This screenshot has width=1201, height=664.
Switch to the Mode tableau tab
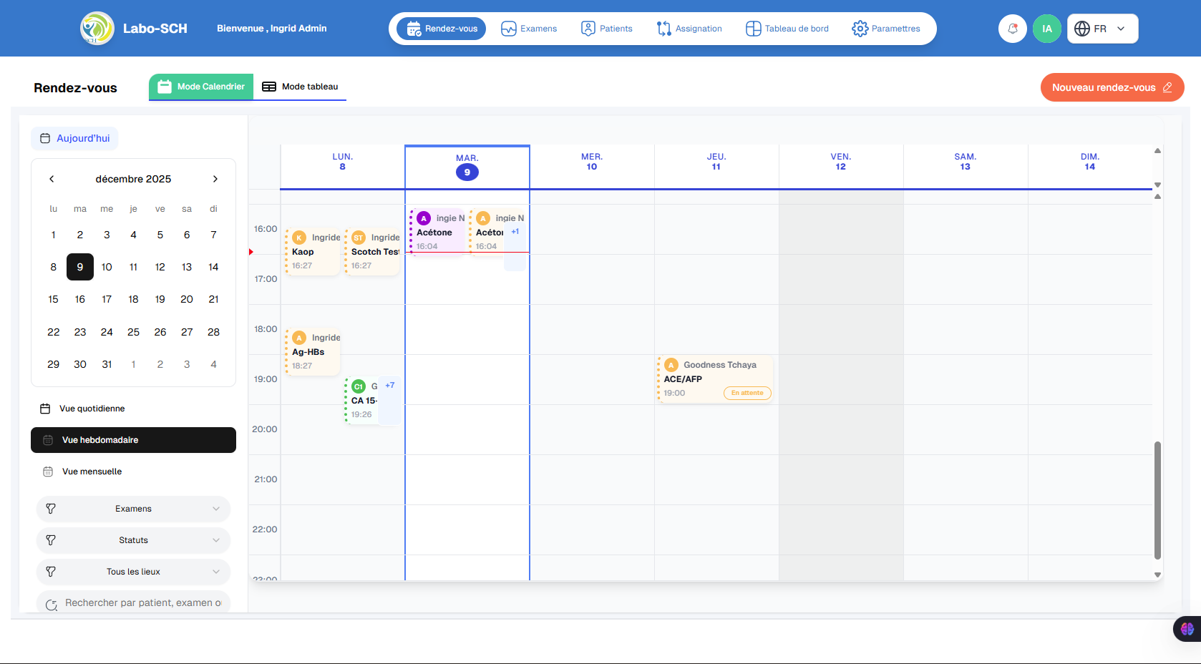[301, 86]
